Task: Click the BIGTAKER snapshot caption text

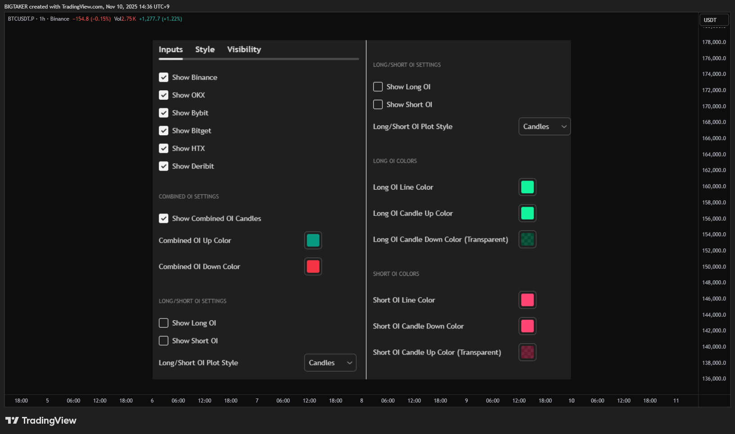Action: 87,7
